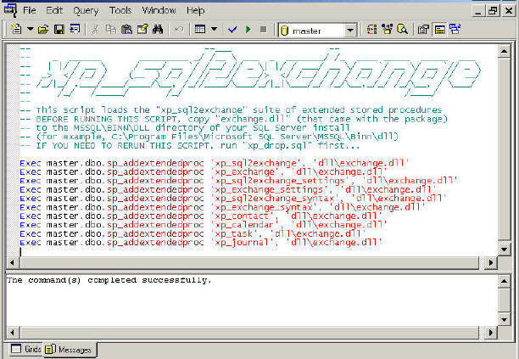
Task: Click the line adding 'xp_sql2exchange_syntax'
Action: (x=233, y=199)
